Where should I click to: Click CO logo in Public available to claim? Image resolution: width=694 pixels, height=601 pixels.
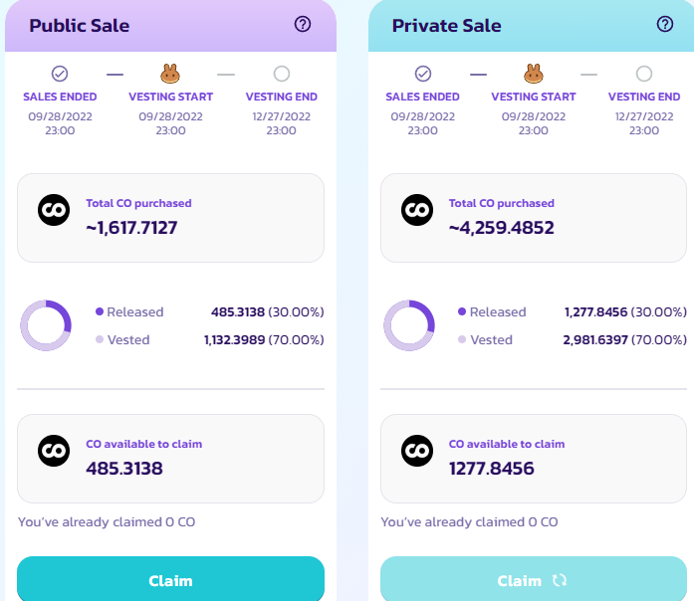(x=54, y=451)
